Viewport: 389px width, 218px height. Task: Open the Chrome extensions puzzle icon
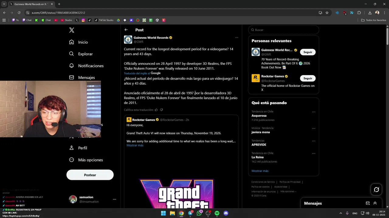(x=359, y=13)
